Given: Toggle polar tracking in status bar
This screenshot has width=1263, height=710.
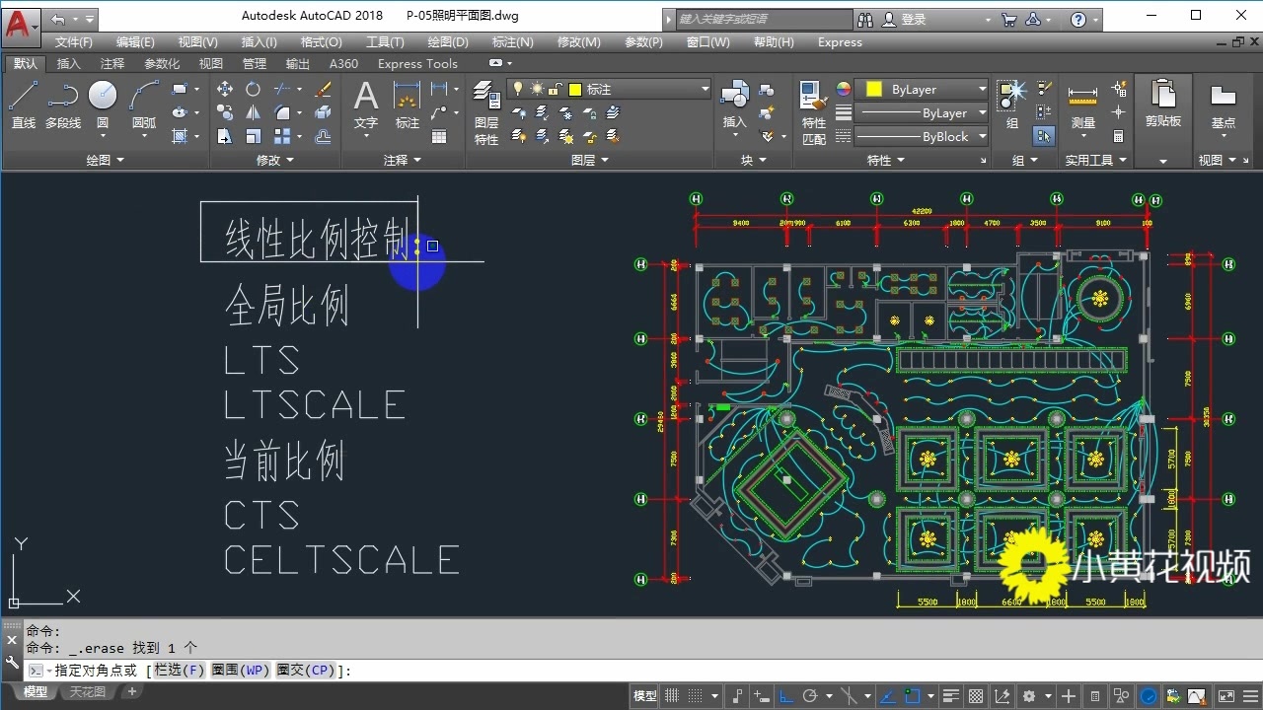Looking at the screenshot, I should click(810, 696).
